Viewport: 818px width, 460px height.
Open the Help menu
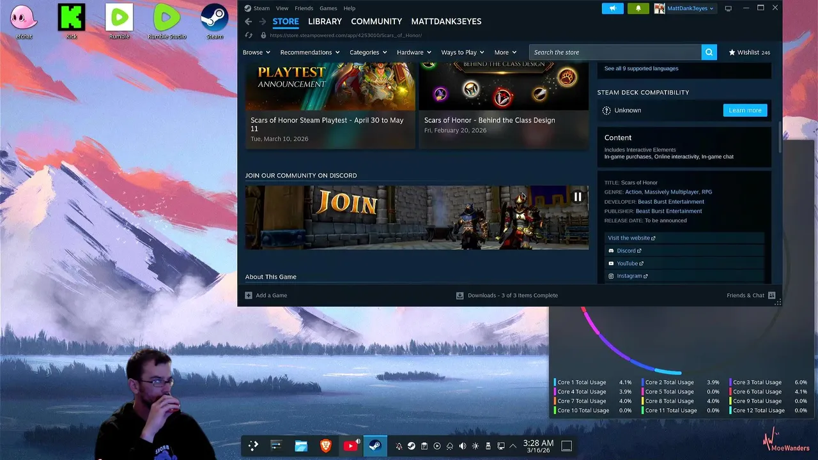[x=350, y=8]
